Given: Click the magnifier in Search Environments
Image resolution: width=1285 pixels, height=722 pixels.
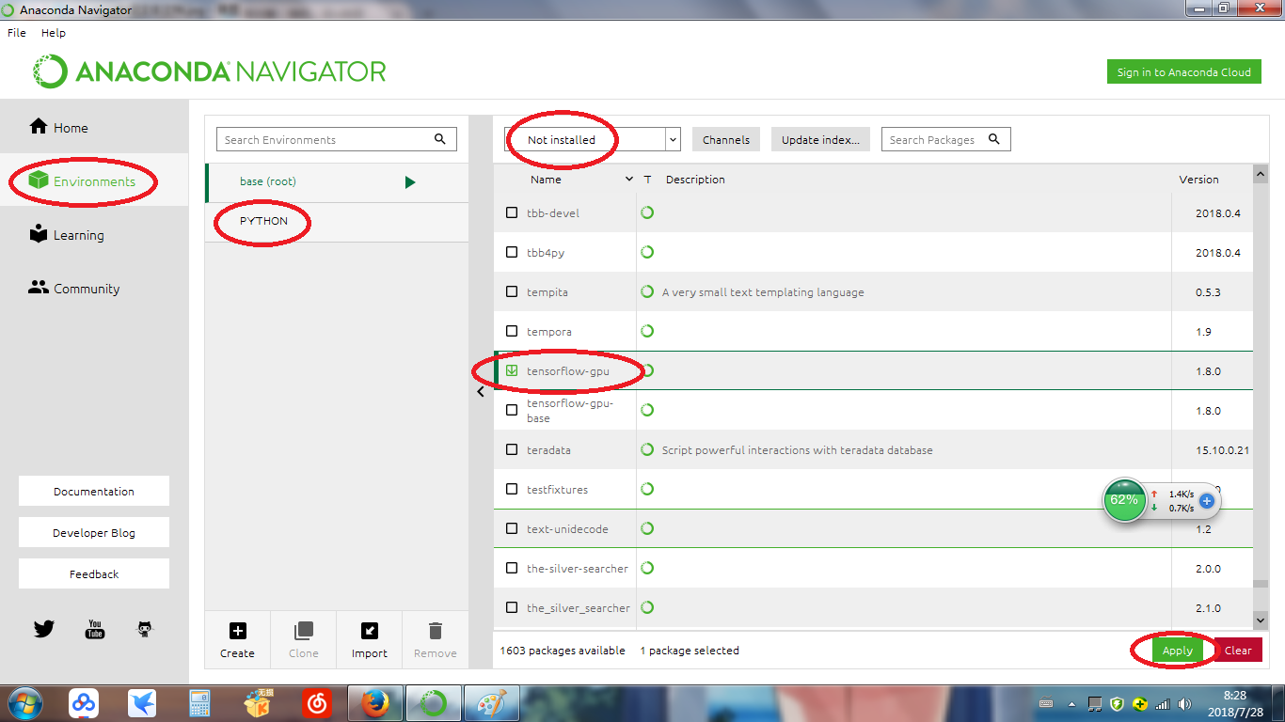Looking at the screenshot, I should tap(440, 139).
